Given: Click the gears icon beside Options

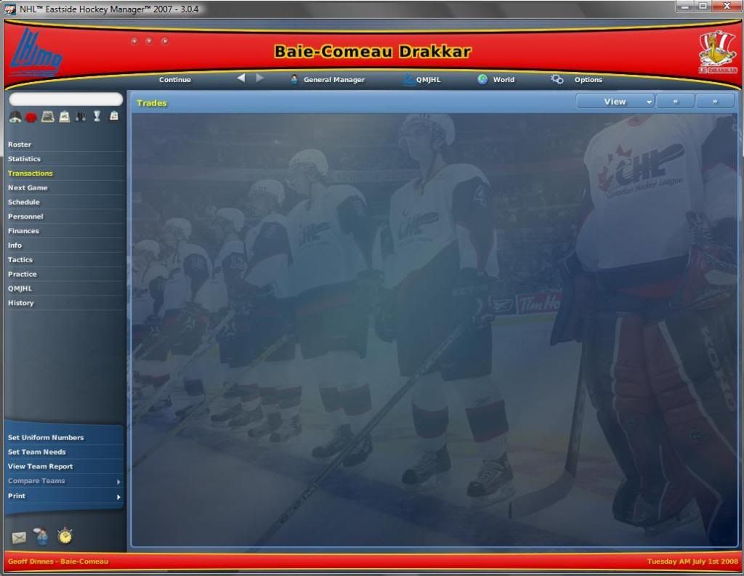Looking at the screenshot, I should click(x=557, y=79).
